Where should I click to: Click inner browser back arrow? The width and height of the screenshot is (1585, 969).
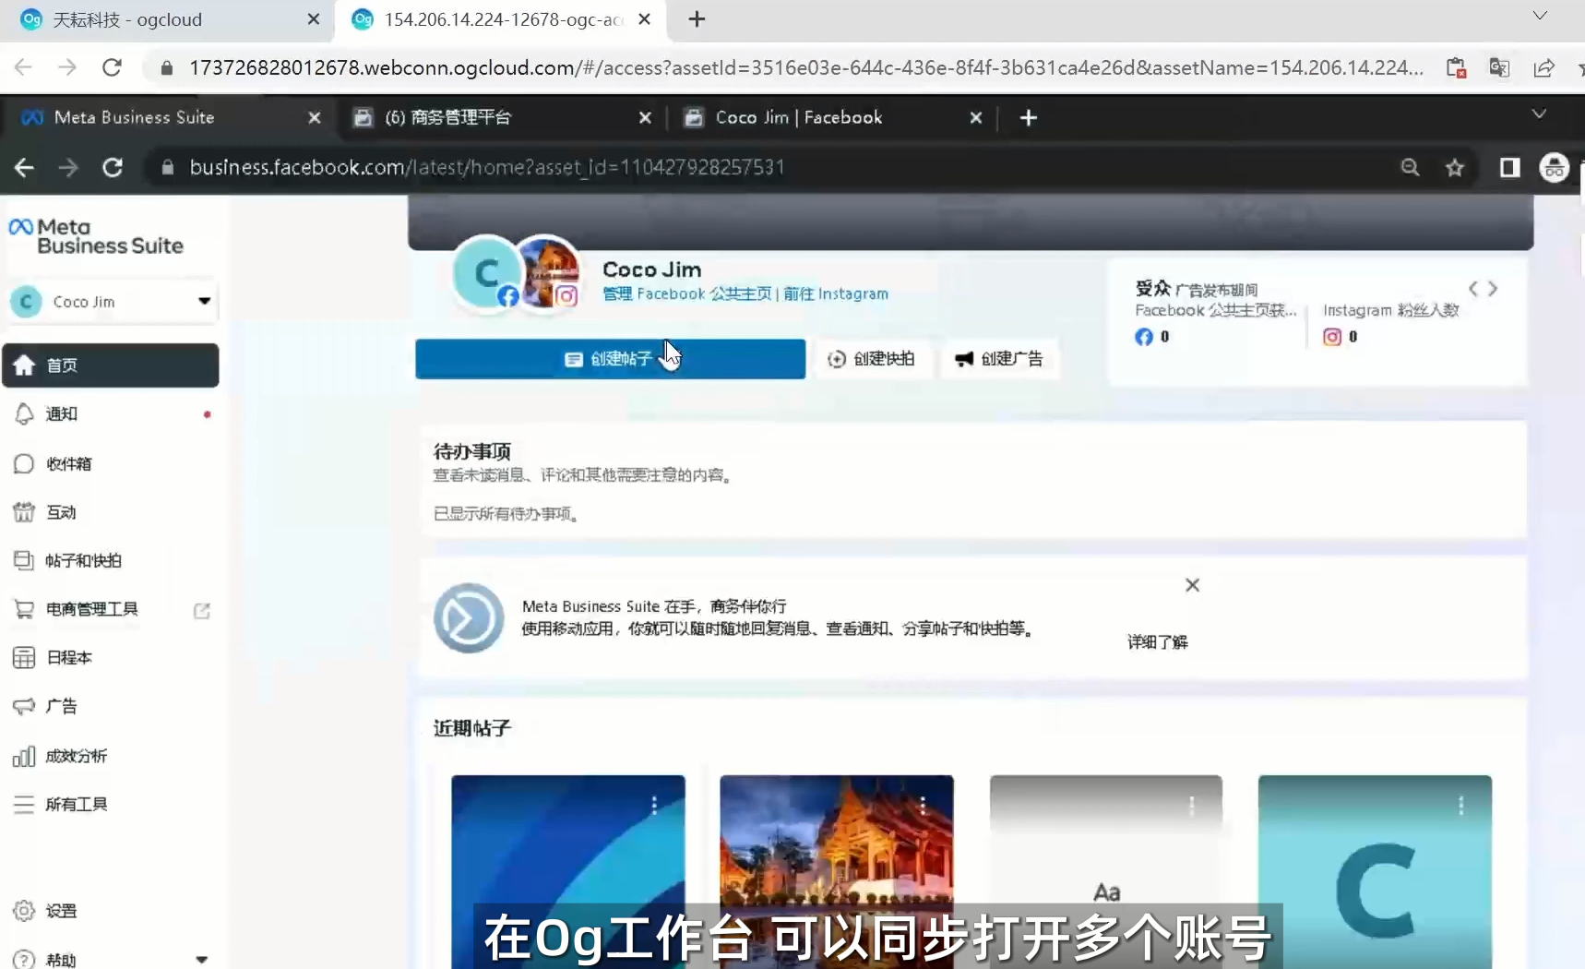24,167
